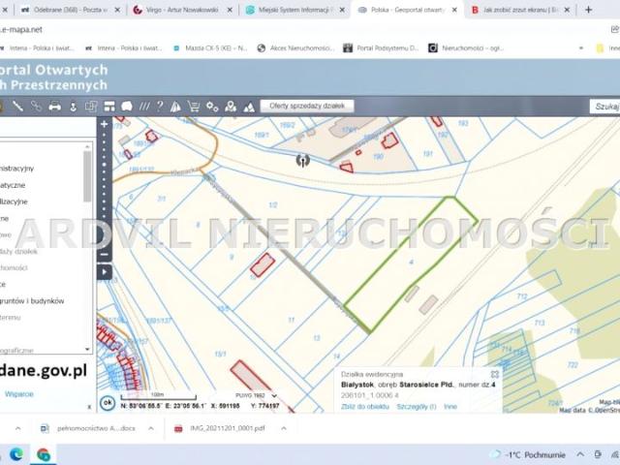Viewport: 620px width, 465px height.
Task: Click the layer panel scrollbar down arrow
Action: tap(88, 349)
